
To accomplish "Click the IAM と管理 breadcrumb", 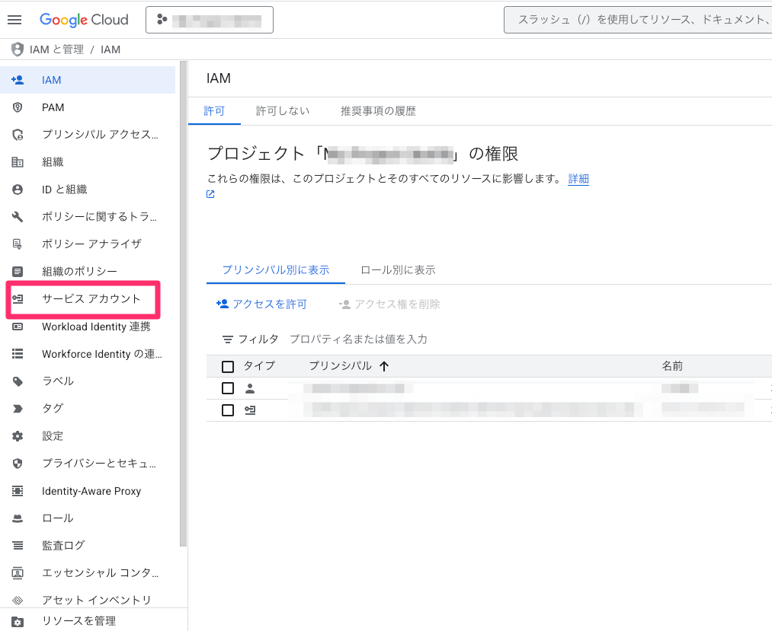I will tap(56, 49).
